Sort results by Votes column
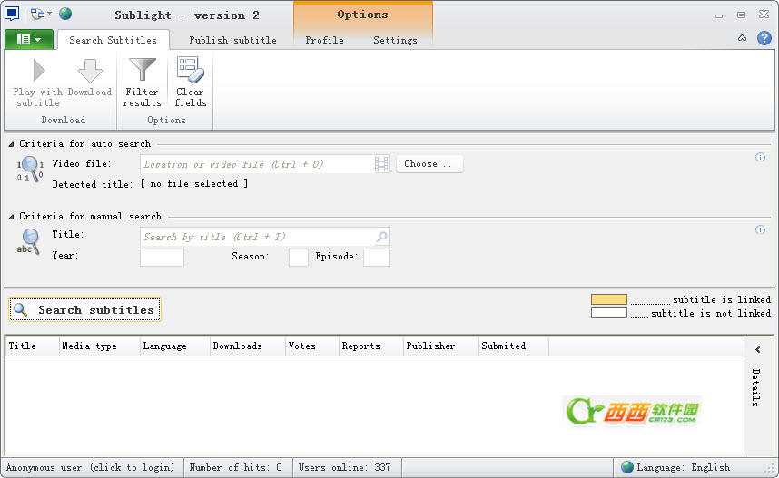 coord(312,346)
